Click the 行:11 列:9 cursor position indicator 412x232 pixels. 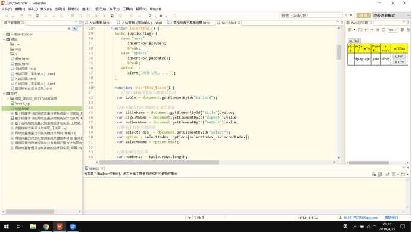[x=195, y=218]
